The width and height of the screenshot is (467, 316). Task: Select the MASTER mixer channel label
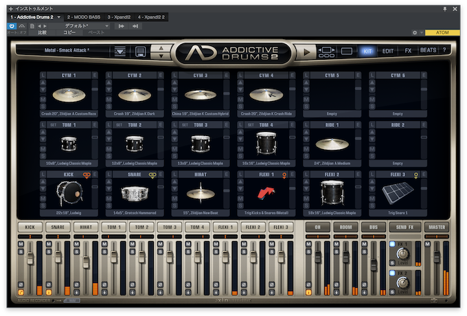(x=437, y=227)
